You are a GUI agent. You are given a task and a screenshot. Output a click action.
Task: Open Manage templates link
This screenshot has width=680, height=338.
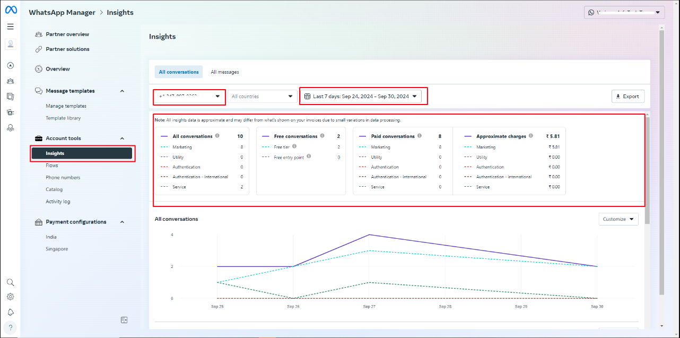pos(66,106)
